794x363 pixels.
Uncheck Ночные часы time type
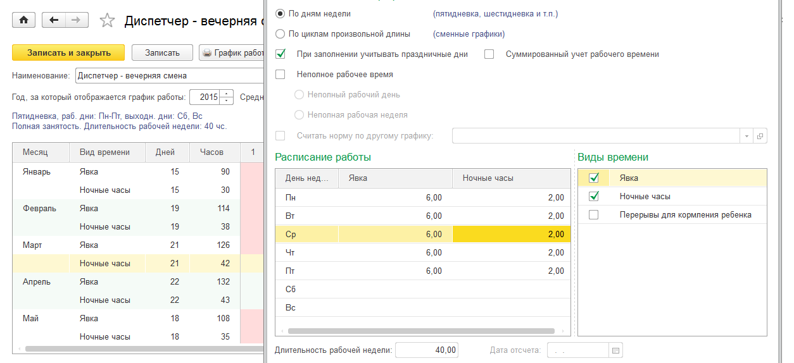[x=593, y=197]
